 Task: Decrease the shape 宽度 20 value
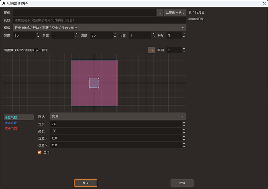click(184, 125)
